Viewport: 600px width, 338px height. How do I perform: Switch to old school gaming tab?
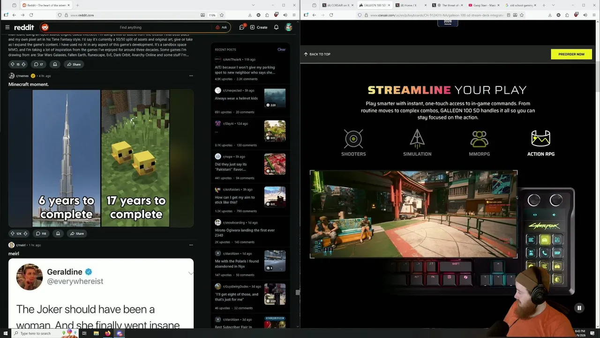[x=520, y=5]
